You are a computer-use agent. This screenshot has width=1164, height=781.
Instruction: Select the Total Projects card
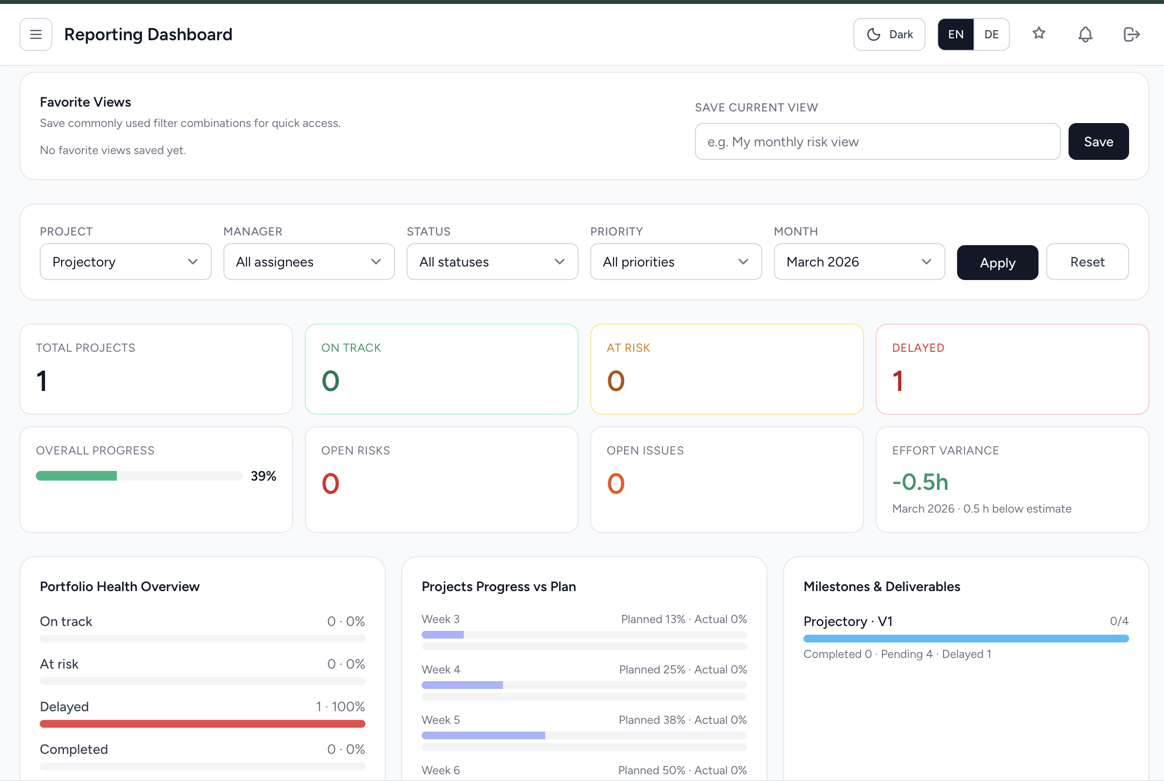157,369
